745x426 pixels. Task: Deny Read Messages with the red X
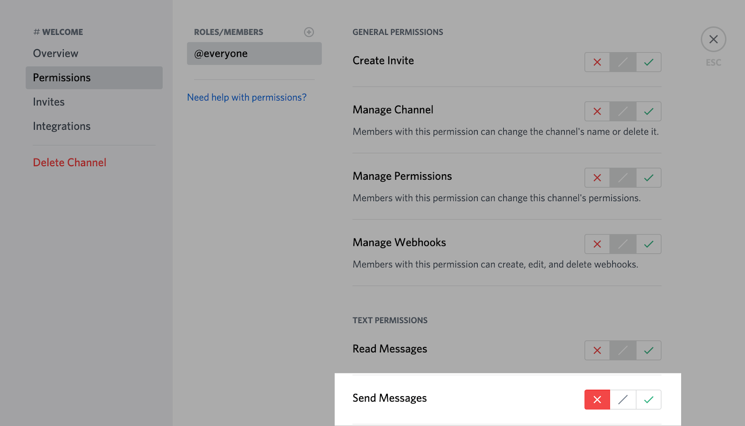click(597, 351)
